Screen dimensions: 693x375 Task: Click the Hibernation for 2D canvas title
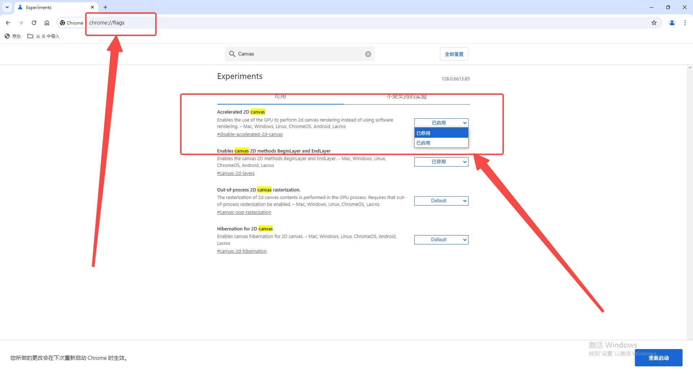click(x=245, y=229)
